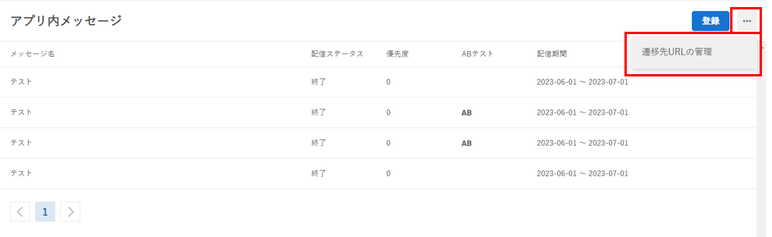Click the アプリ内メッセージ page heading
Image resolution: width=772 pixels, height=237 pixels.
click(66, 21)
